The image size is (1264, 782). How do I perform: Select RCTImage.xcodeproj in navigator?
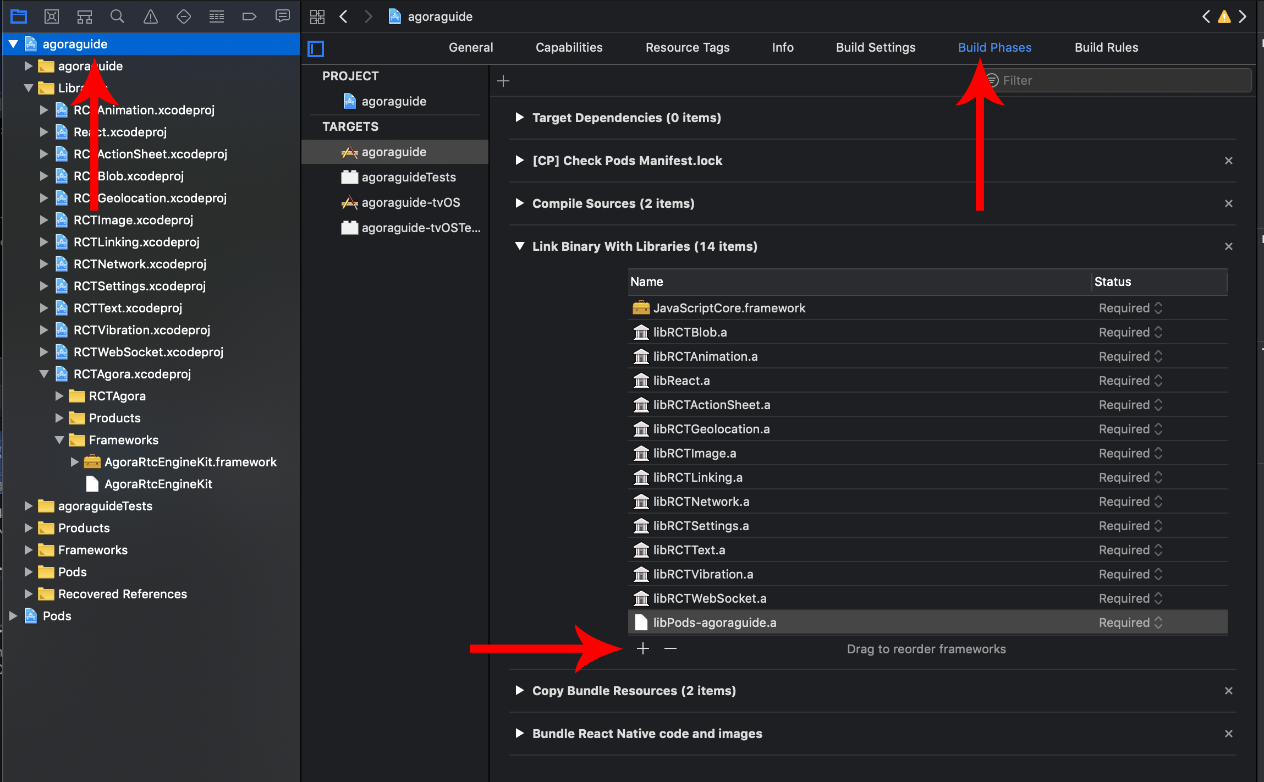(x=133, y=220)
